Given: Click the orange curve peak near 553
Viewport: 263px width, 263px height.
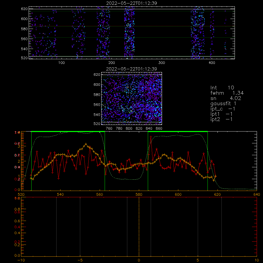Looking at the screenshot, I should (86, 144).
